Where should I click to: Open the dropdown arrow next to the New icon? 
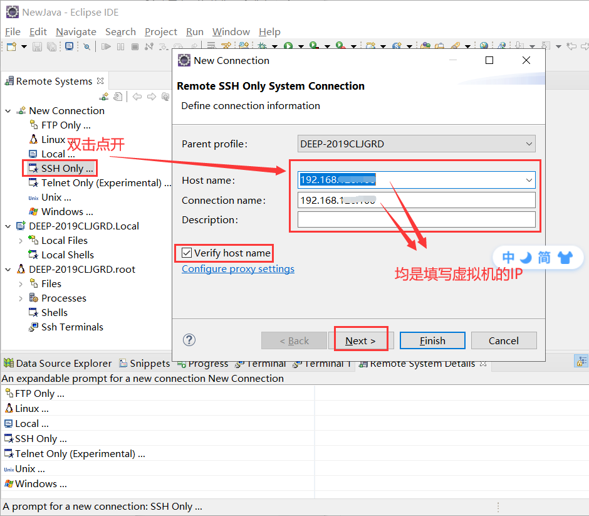[x=24, y=46]
